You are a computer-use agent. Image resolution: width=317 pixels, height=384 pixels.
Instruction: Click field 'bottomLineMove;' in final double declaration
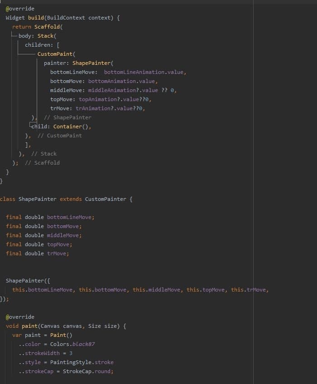pos(71,217)
